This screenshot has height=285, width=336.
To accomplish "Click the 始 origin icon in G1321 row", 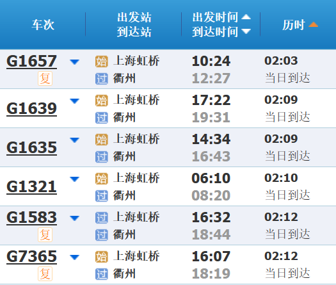I will (x=101, y=179).
